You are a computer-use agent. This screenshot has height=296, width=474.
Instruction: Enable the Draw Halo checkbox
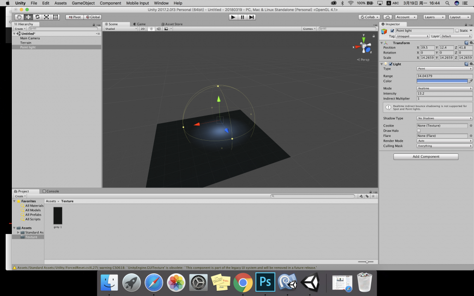419,131
